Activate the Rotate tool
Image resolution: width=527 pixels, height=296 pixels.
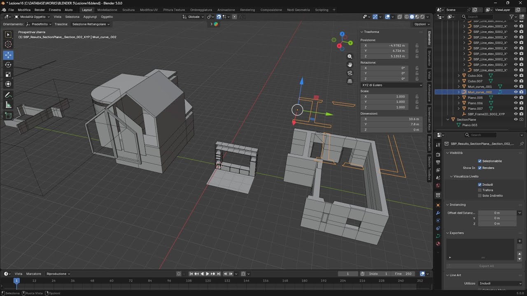8,65
